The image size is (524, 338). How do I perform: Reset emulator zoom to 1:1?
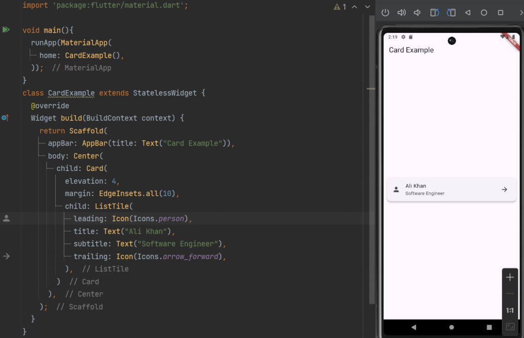(510, 310)
